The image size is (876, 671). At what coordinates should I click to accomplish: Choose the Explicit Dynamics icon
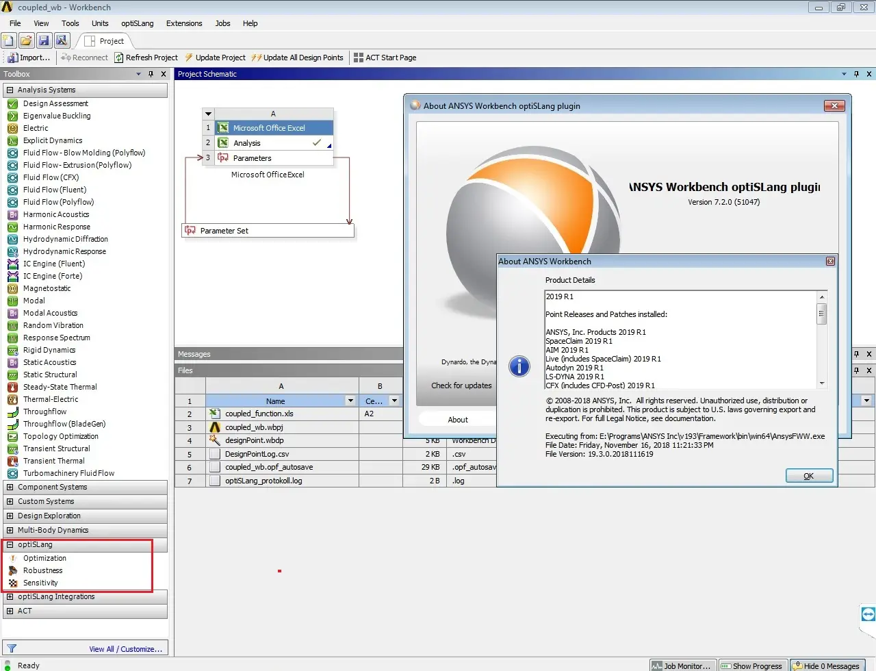click(x=12, y=140)
